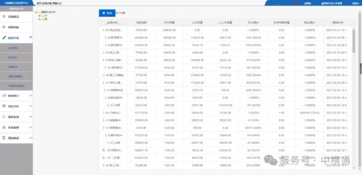Click the table scrollbar's down arrow
The height and width of the screenshot is (175, 362).
(353, 168)
